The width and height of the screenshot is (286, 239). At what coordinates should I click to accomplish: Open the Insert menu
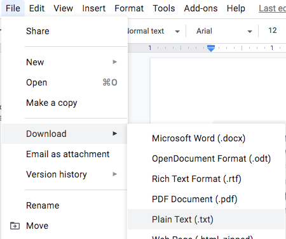[93, 8]
